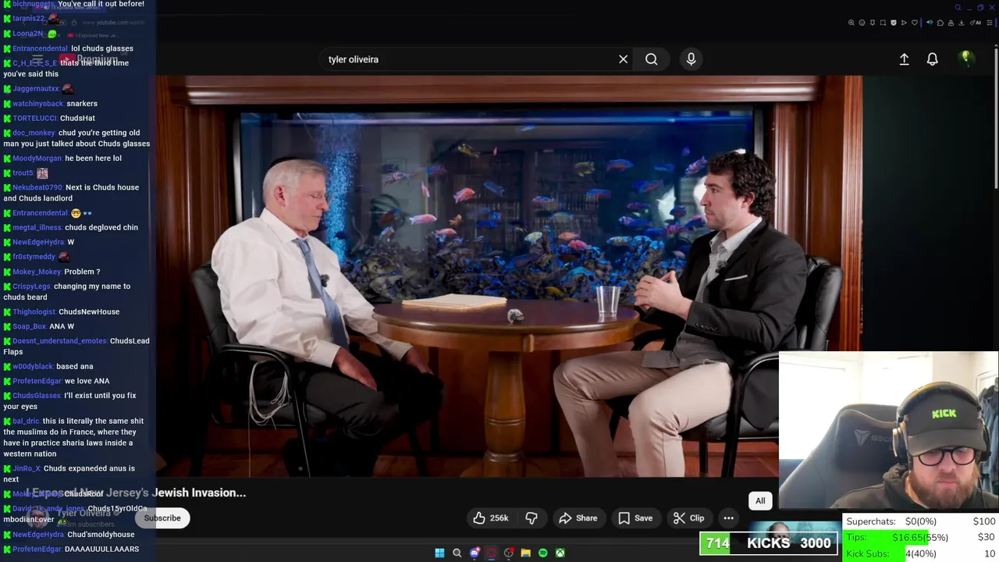Image resolution: width=999 pixels, height=562 pixels.
Task: Open the browser easy setup sliders menu
Action: click(x=990, y=23)
